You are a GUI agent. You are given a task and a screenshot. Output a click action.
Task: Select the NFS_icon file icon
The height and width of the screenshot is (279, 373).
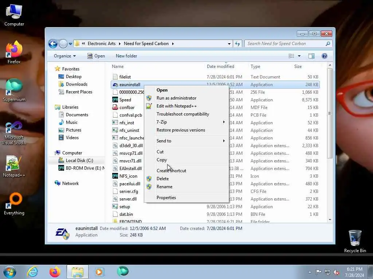115,176
